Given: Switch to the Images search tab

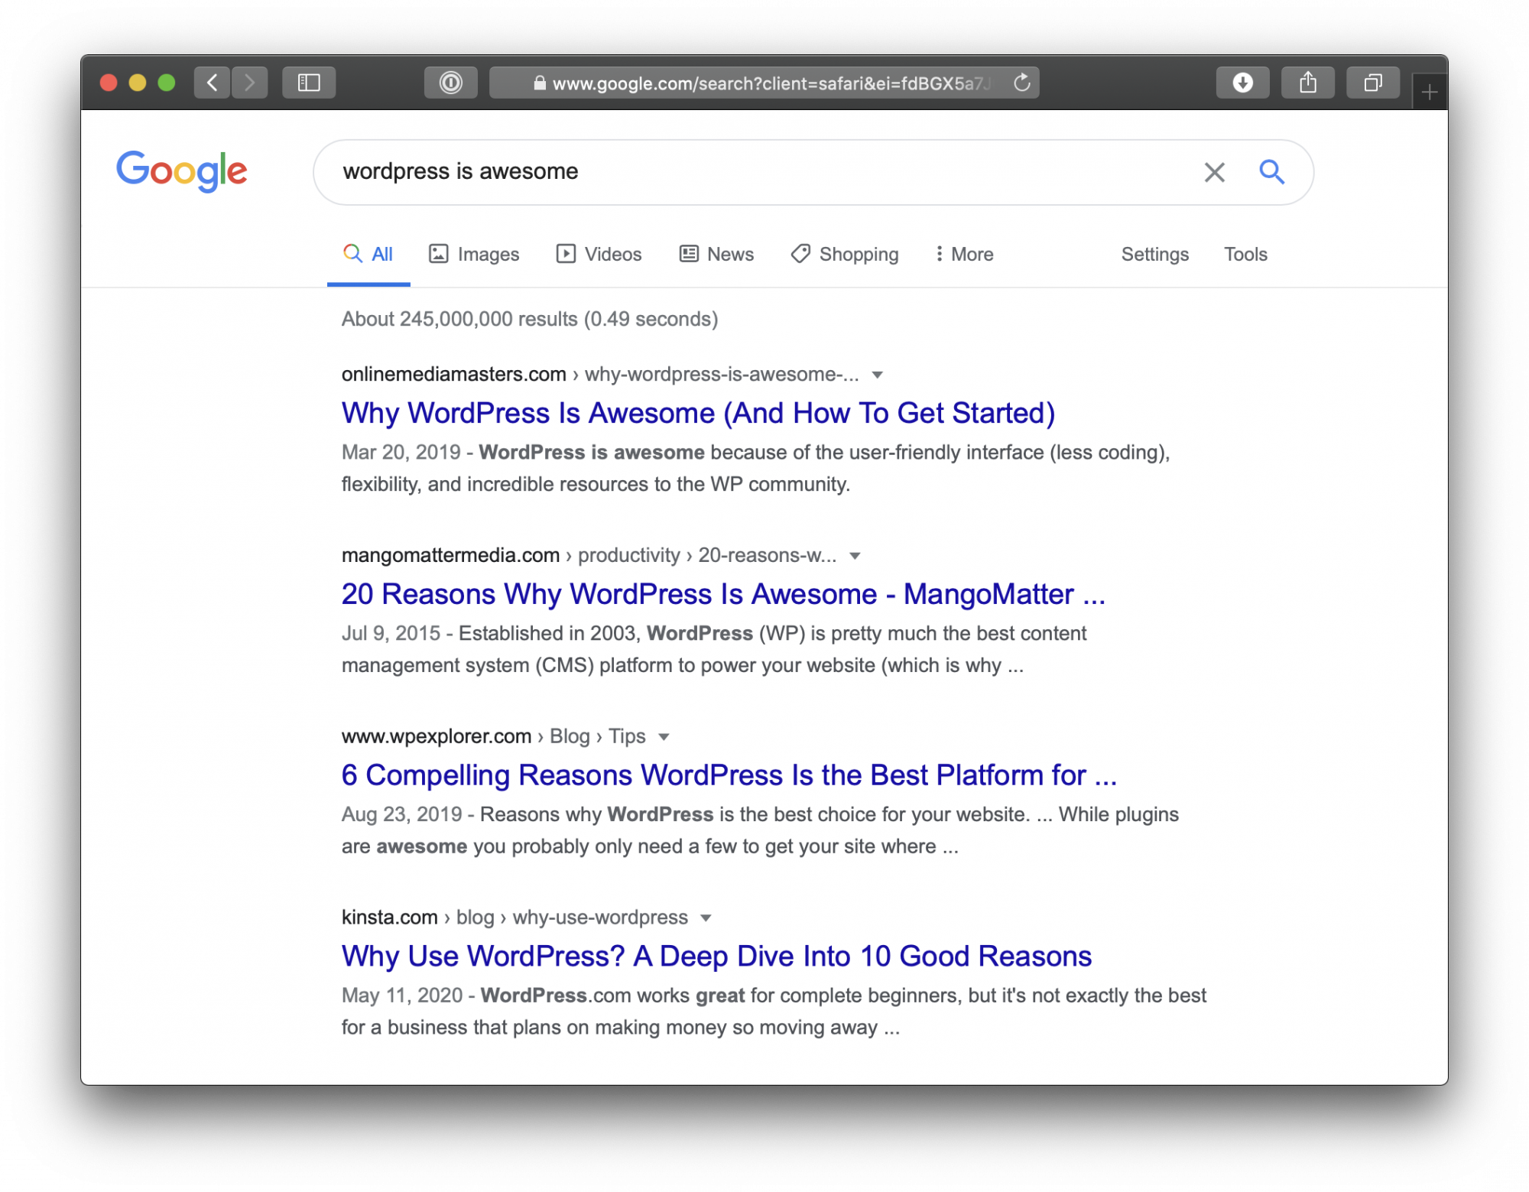Looking at the screenshot, I should click(474, 254).
